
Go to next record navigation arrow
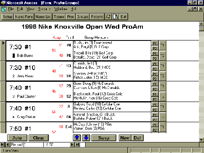coord(72,145)
